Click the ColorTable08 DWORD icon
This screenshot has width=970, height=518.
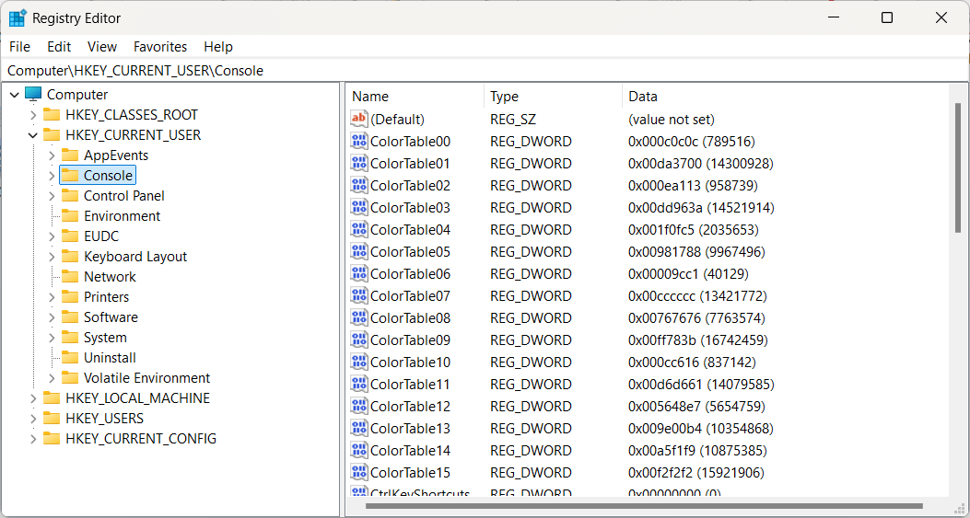359,317
